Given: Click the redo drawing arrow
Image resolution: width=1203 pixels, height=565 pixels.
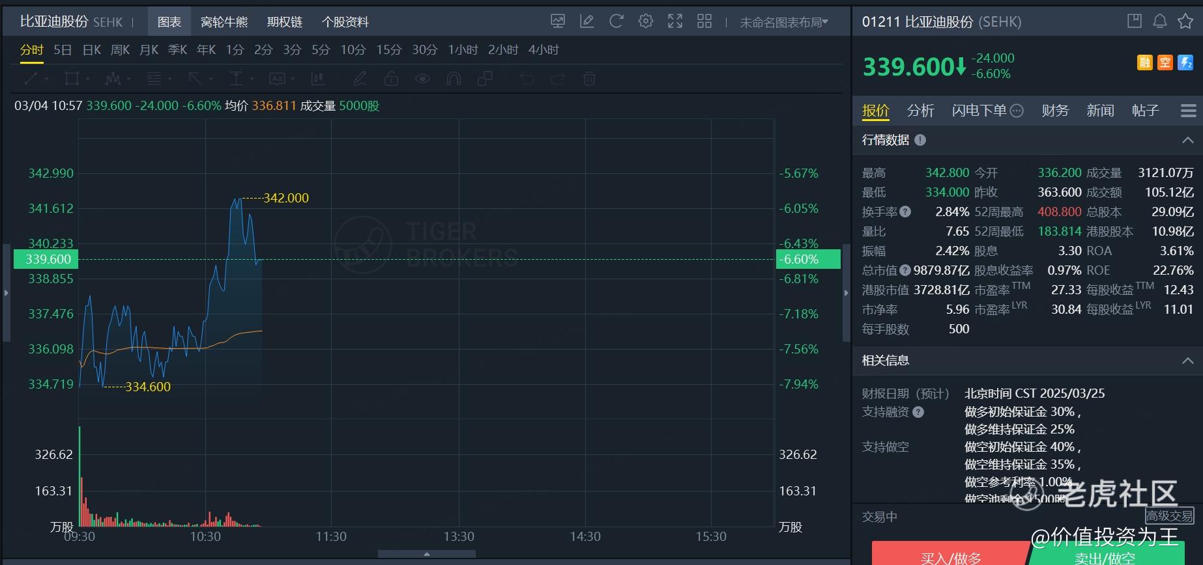Looking at the screenshot, I should [558, 79].
